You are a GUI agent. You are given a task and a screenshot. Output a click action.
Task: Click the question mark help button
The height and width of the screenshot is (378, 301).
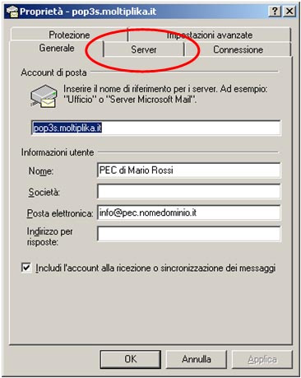[x=275, y=12]
